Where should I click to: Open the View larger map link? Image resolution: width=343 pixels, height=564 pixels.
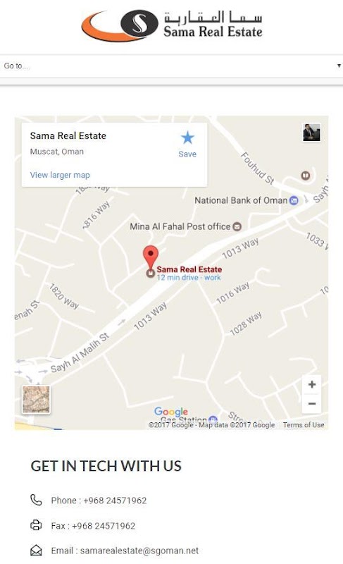60,175
